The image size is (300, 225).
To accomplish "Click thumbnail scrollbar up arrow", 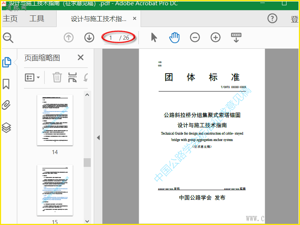I will 87,95.
